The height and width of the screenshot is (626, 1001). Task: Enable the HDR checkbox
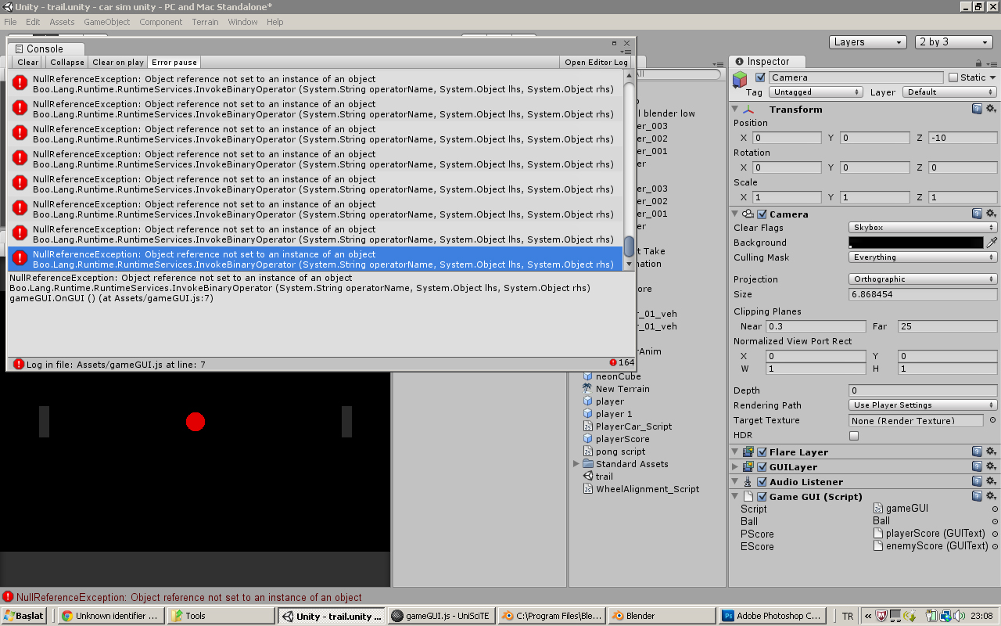click(854, 436)
